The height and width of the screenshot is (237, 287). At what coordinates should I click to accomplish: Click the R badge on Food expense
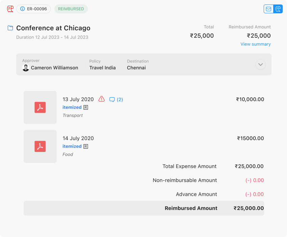pyautogui.click(x=86, y=147)
